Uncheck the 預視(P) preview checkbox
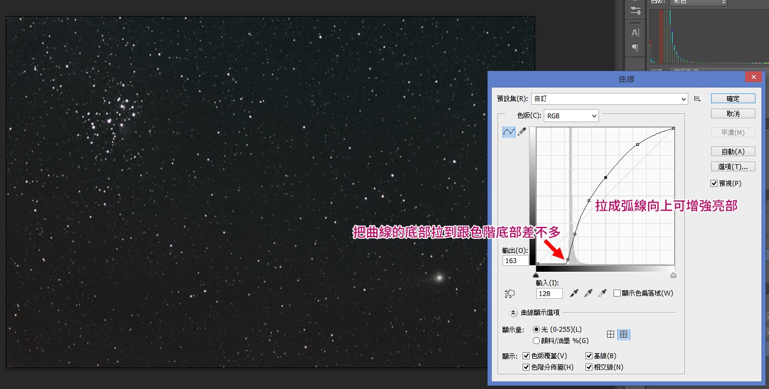This screenshot has width=769, height=389. (x=714, y=184)
